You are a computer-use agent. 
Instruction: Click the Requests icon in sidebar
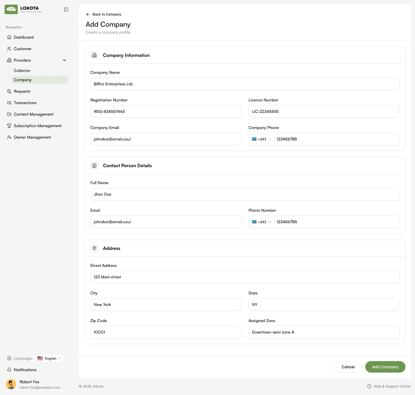9,91
